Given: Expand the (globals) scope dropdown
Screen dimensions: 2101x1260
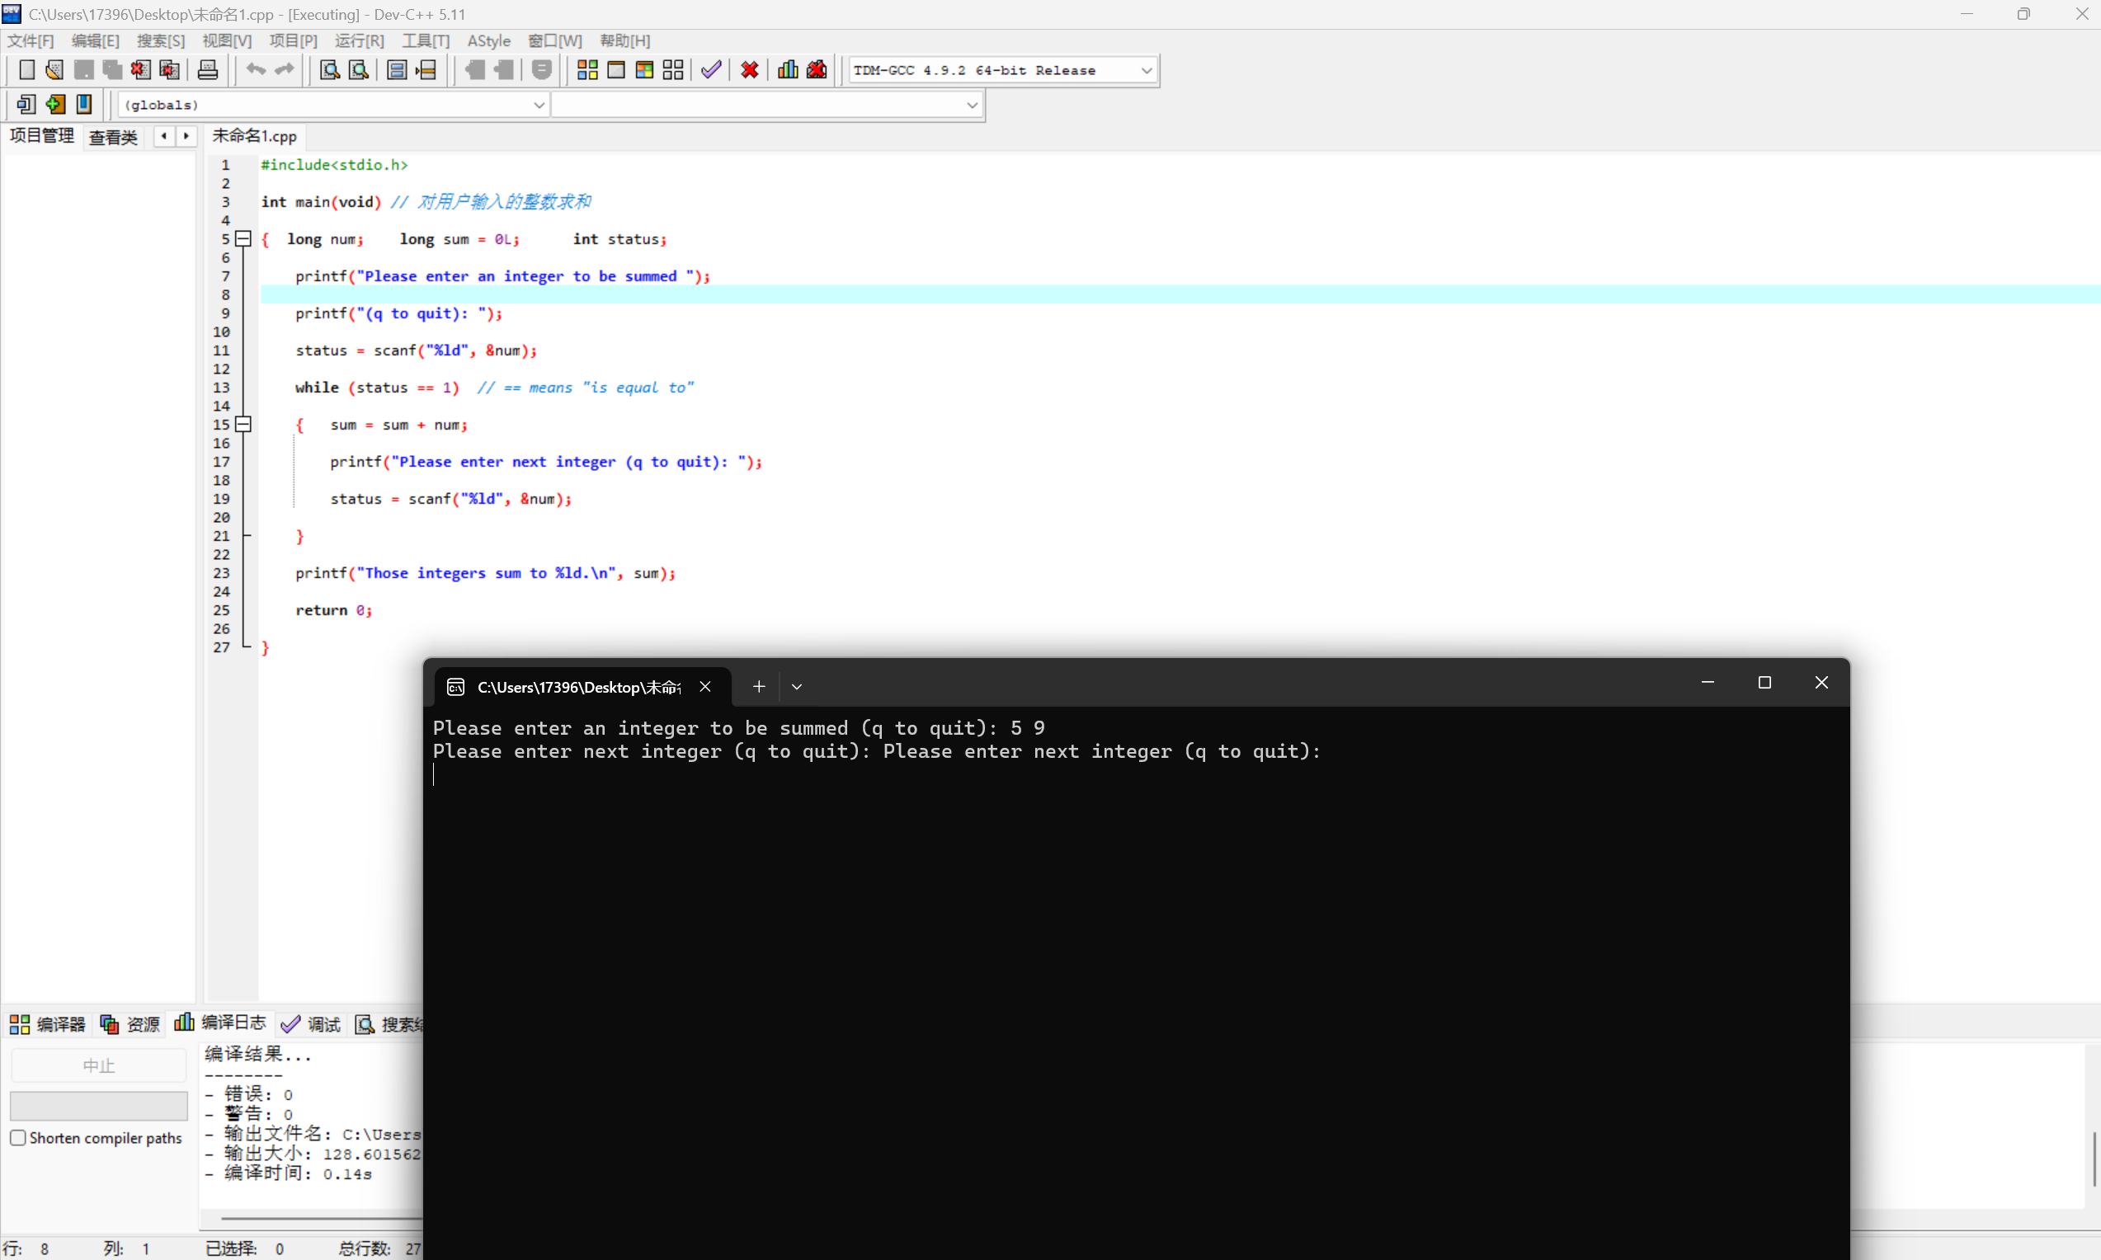Looking at the screenshot, I should click(539, 106).
